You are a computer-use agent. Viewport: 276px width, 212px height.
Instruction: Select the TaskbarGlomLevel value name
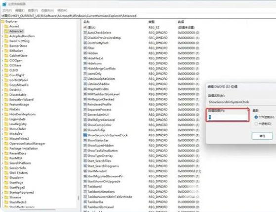(x=100, y=207)
